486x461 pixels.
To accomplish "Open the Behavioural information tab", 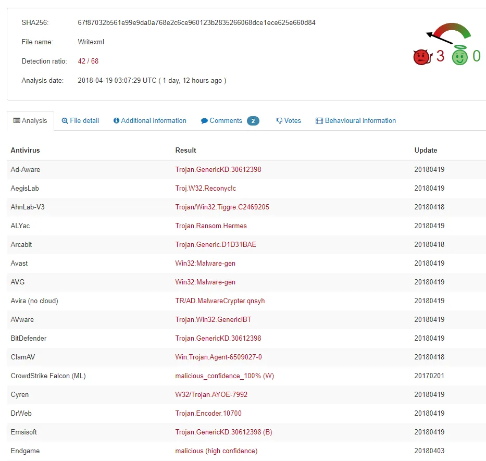I will (x=356, y=121).
